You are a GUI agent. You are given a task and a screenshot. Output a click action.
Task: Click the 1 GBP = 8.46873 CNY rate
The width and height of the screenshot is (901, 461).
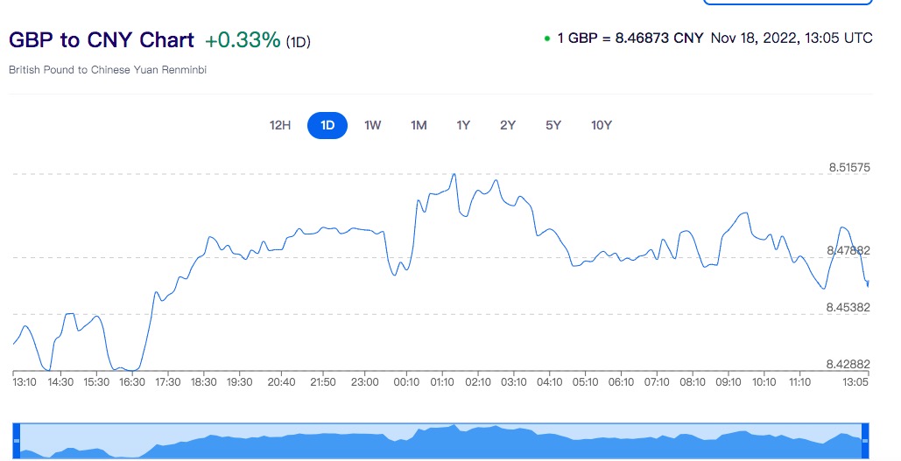(x=630, y=38)
